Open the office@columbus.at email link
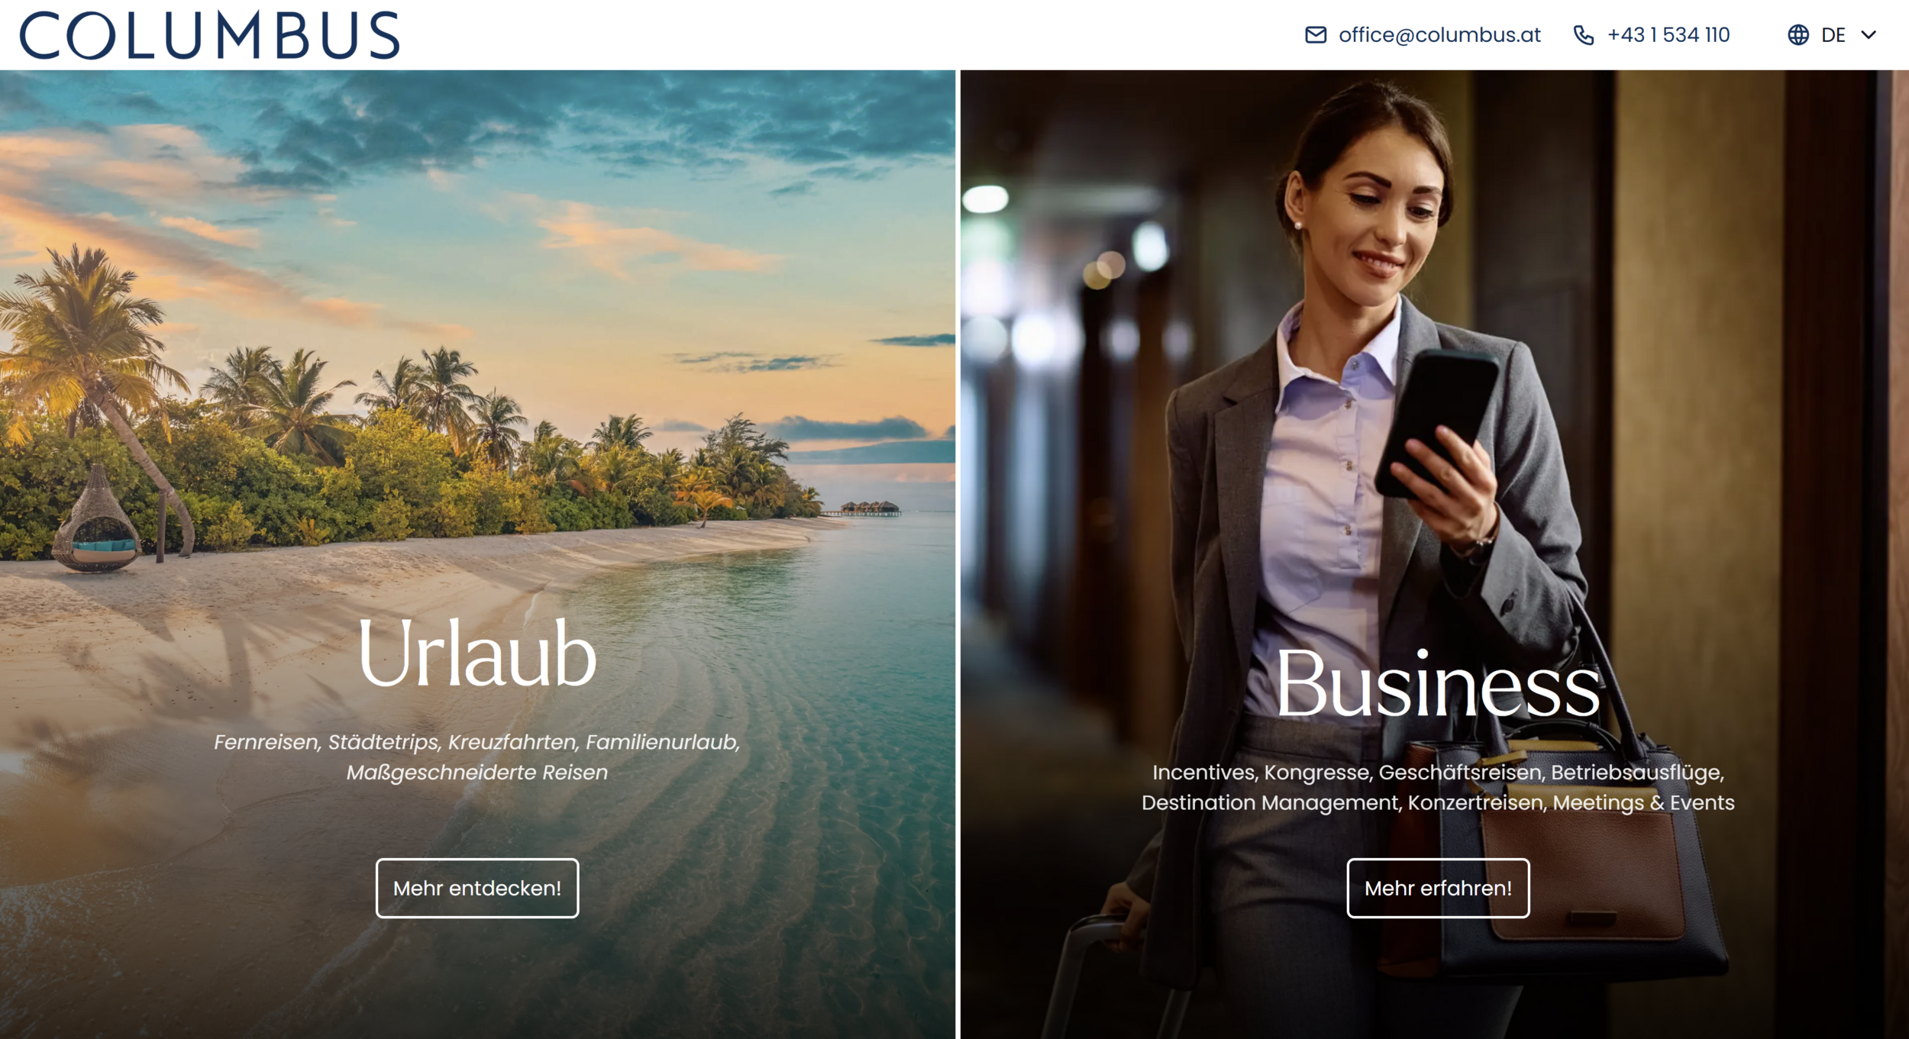The height and width of the screenshot is (1039, 1909). (x=1439, y=35)
